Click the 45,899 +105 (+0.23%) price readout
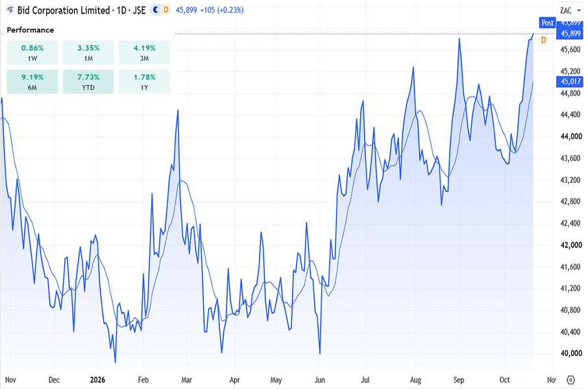Viewport: 584px width, 389px height. [210, 10]
